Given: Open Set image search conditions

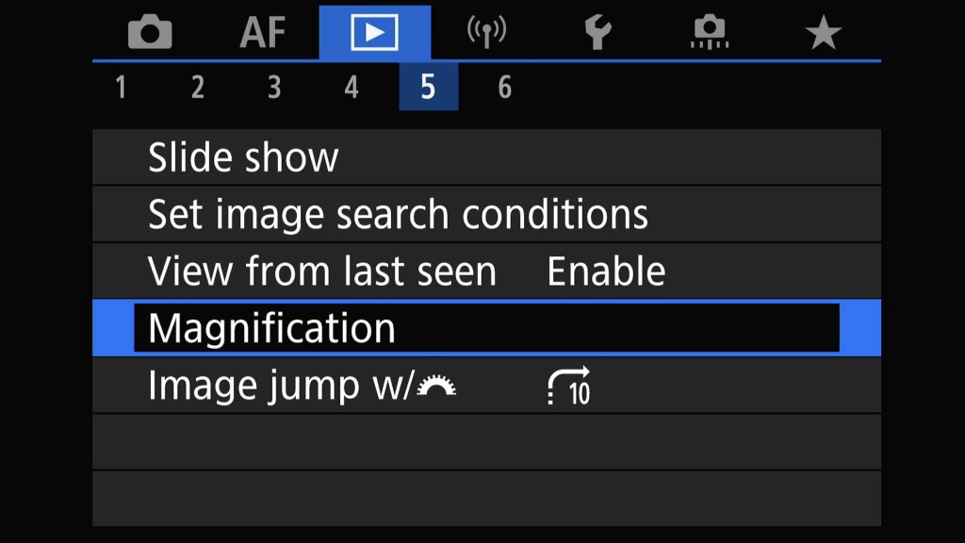Looking at the screenshot, I should pos(486,214).
